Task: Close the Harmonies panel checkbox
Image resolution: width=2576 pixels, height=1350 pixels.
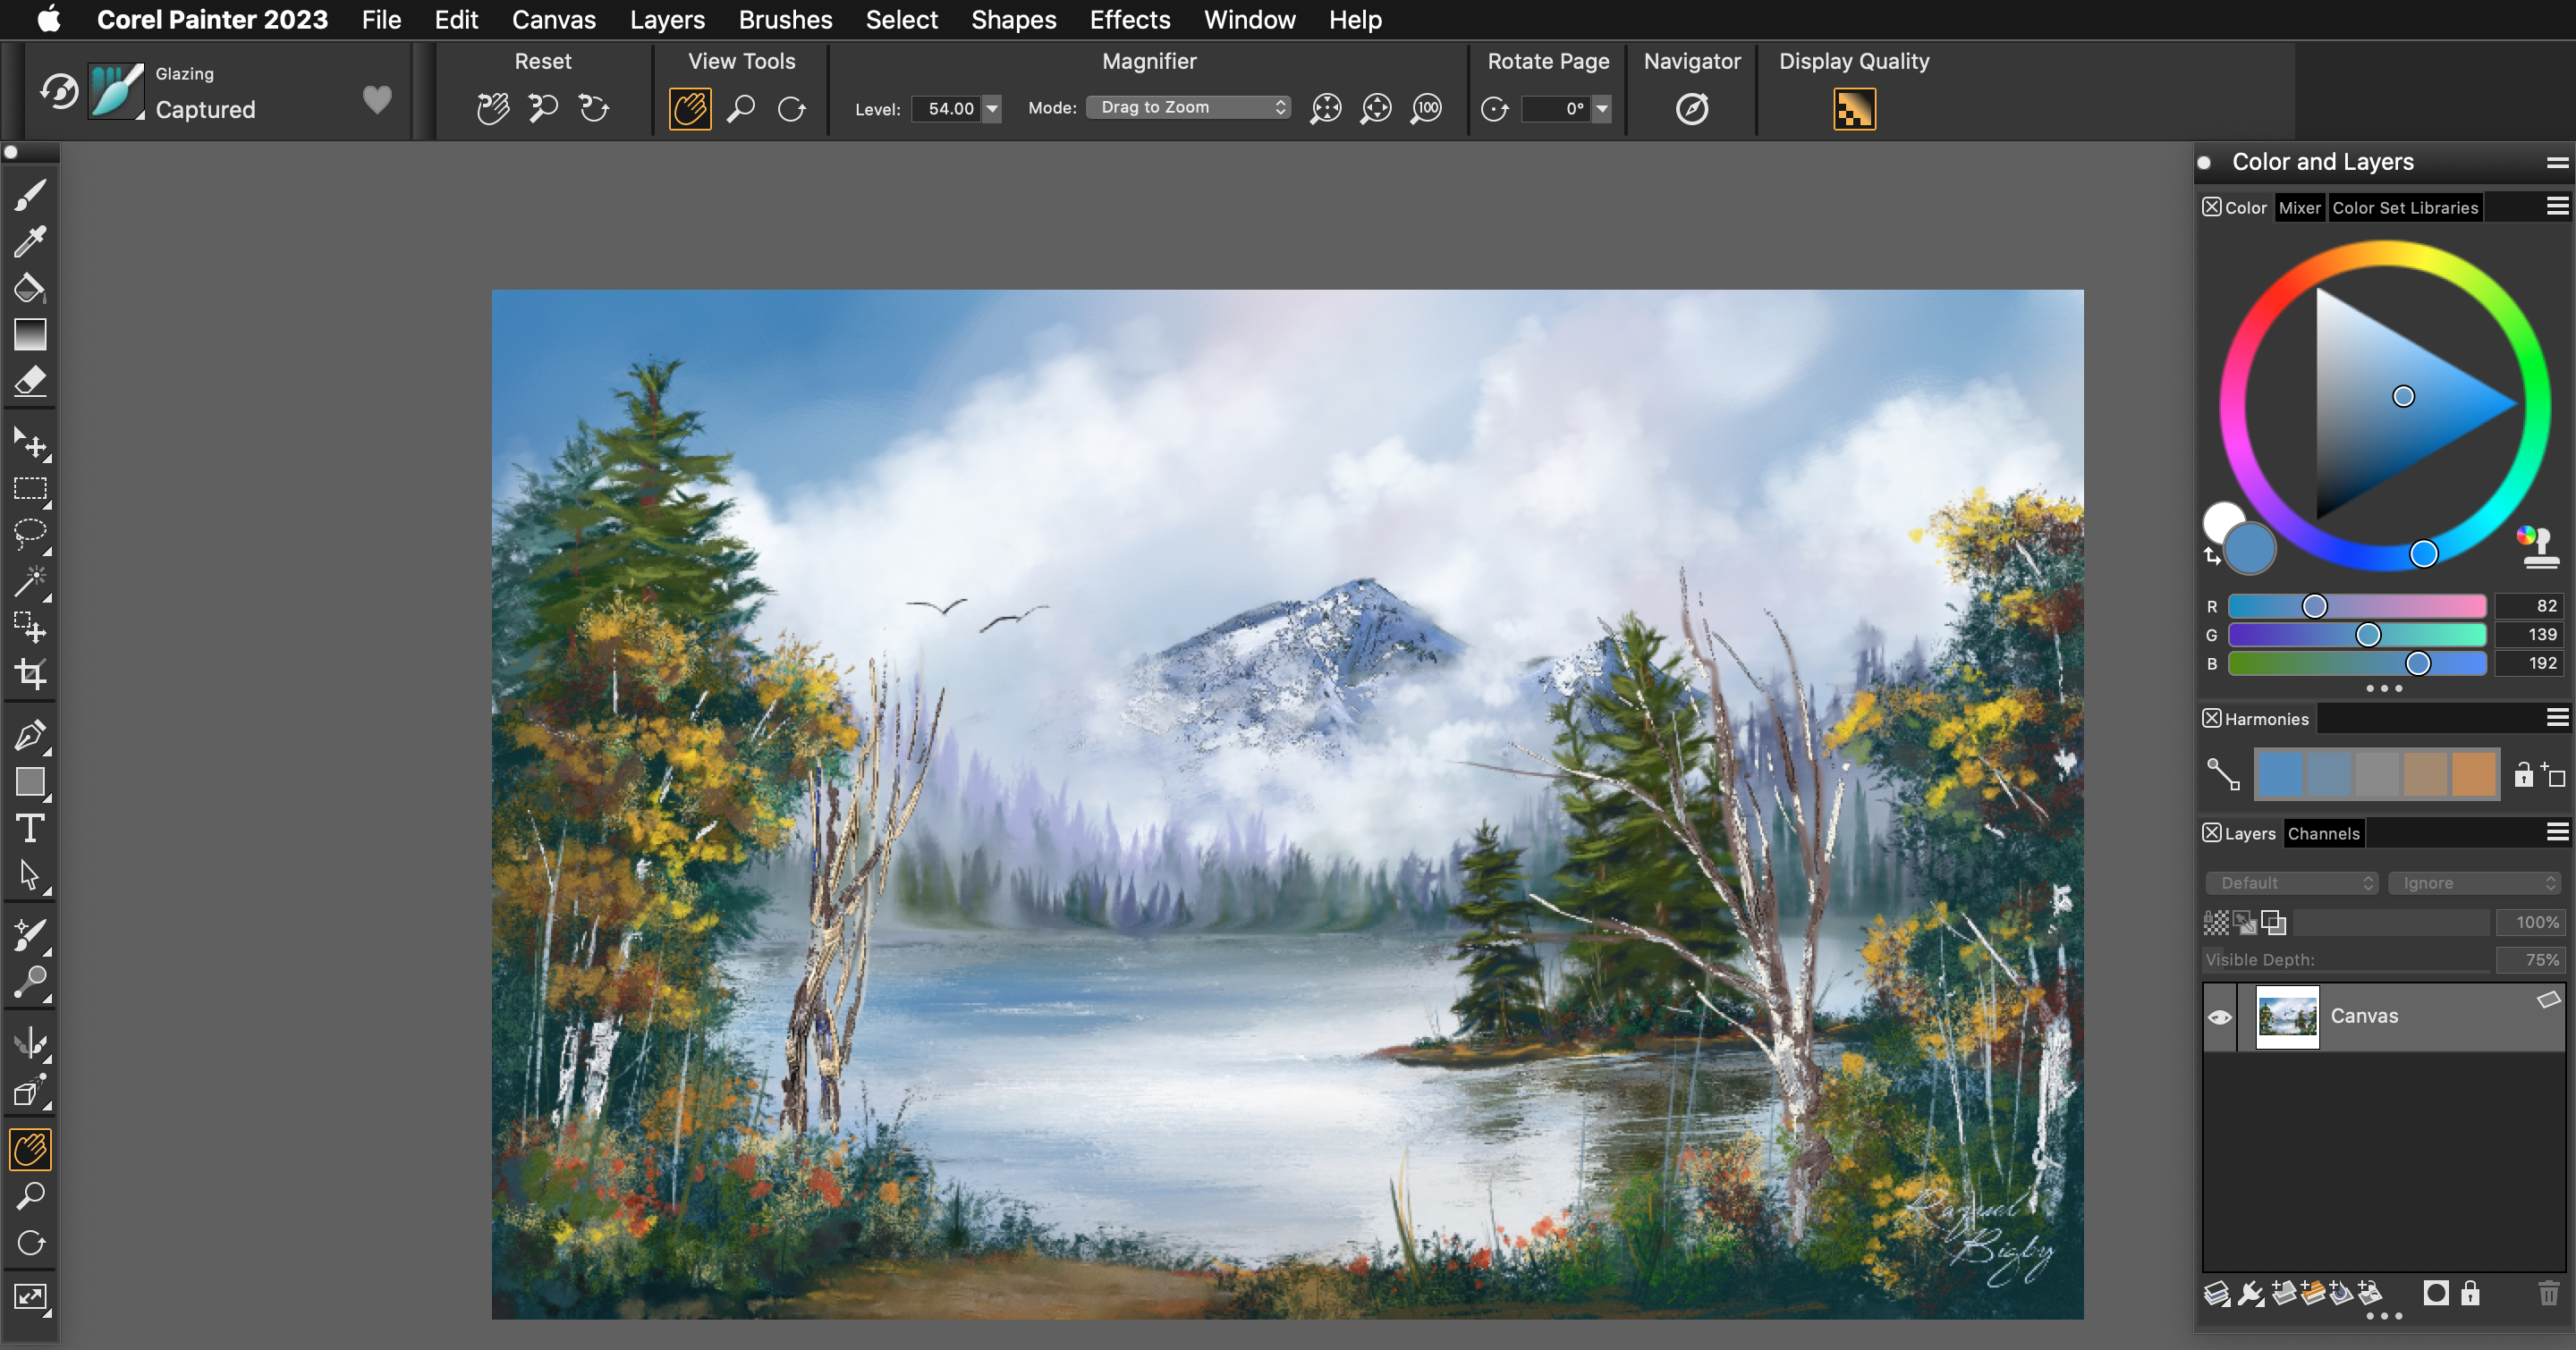Action: pos(2211,719)
